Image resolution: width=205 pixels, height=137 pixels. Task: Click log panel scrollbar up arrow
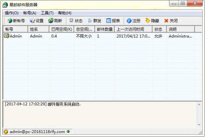pos(199,105)
